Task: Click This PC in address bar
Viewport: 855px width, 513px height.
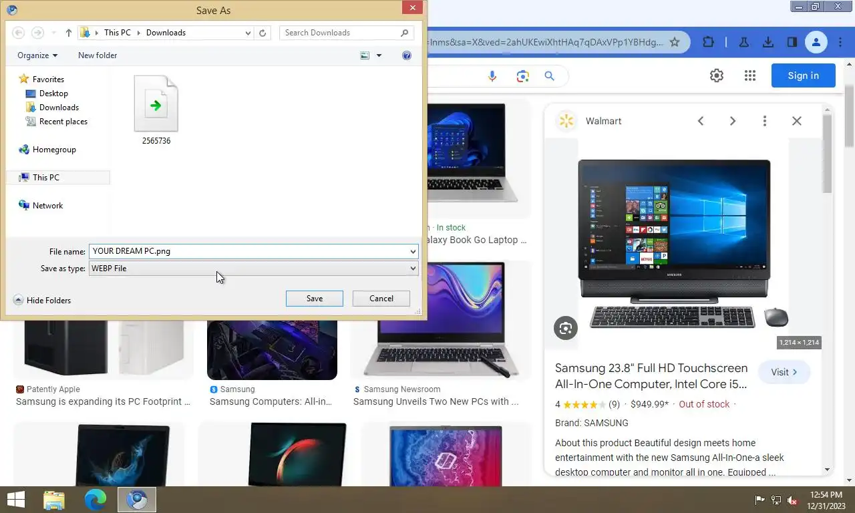Action: 117,33
